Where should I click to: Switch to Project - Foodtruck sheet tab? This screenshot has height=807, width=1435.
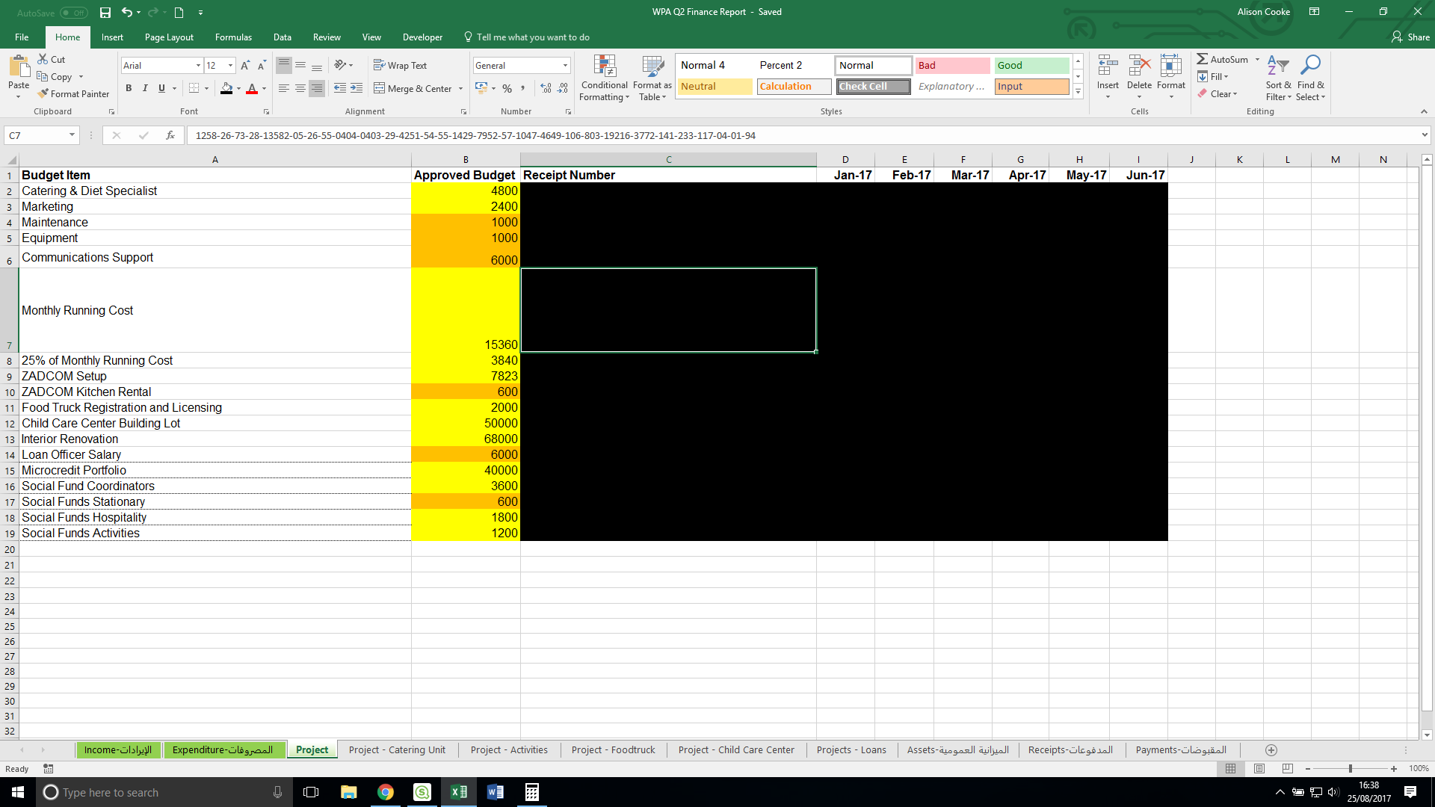click(x=613, y=749)
